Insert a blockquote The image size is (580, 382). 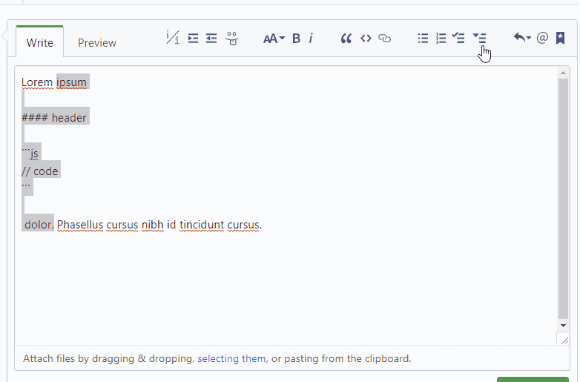[346, 38]
